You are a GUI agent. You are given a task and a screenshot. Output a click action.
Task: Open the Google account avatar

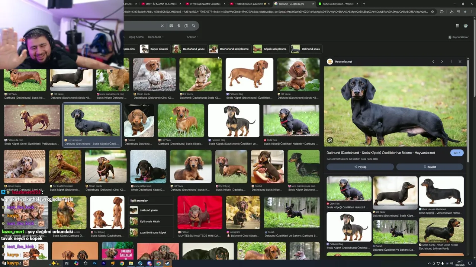(x=466, y=26)
